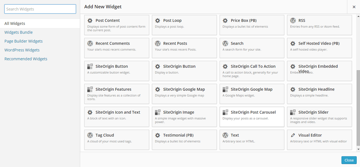This screenshot has height=167, width=360.
Task: Add the Self Hosted Video (PB) title
Action: point(319,43)
